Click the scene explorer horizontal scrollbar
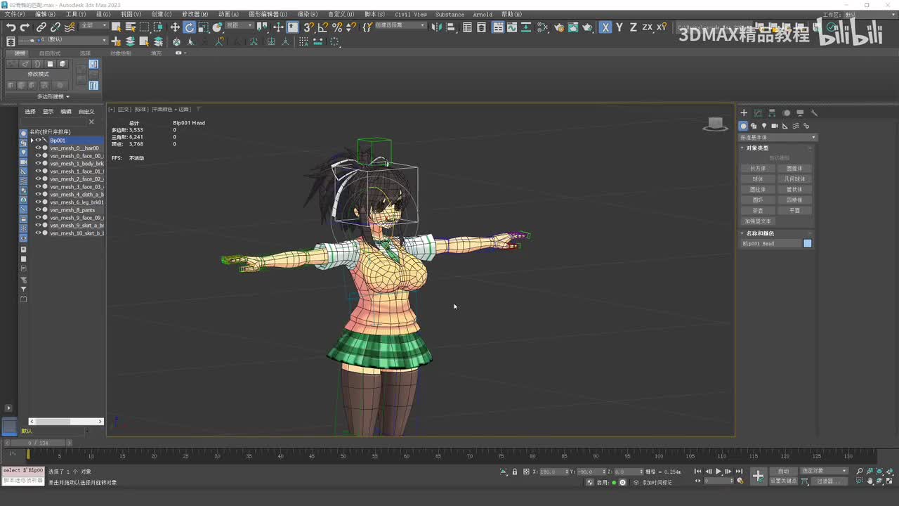This screenshot has height=506, width=899. pos(67,421)
